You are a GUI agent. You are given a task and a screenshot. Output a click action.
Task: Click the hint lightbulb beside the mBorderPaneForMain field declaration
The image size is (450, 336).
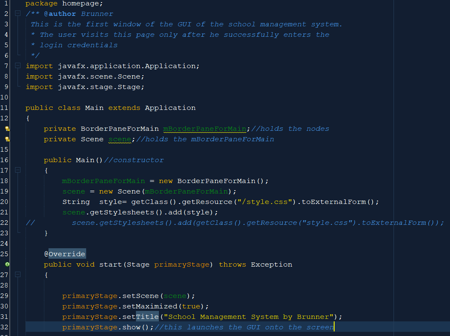click(8, 129)
